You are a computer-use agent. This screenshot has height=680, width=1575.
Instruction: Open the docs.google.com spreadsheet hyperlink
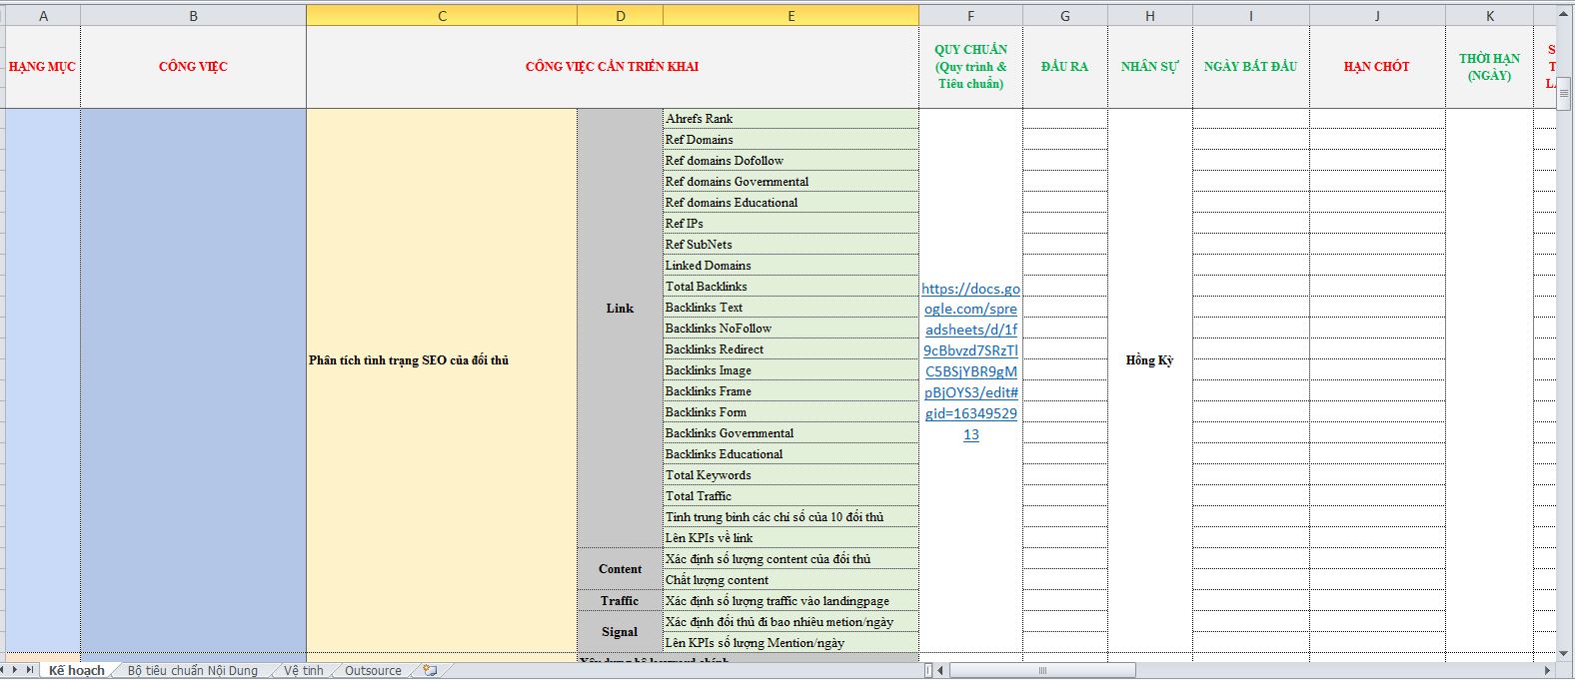pos(970,360)
